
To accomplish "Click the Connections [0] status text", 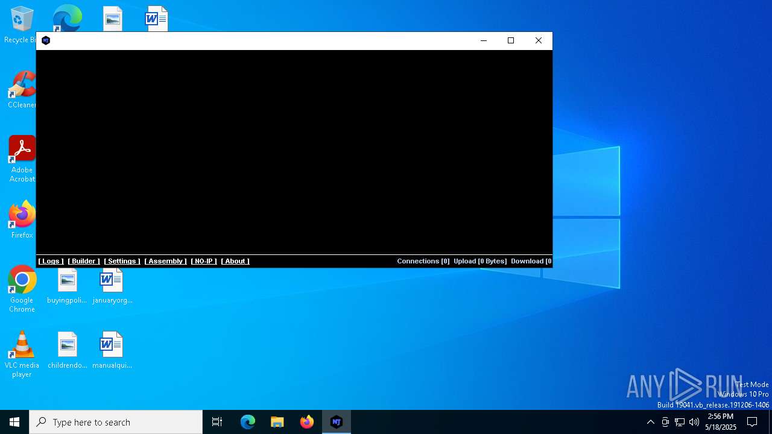I will (x=423, y=261).
